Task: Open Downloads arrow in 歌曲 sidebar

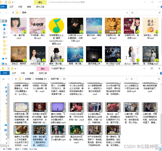Action: coord(4,29)
